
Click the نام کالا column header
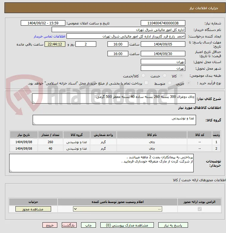(x=152, y=135)
